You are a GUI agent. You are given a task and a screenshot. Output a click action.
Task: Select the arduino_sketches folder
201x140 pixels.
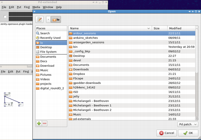coord(132,38)
